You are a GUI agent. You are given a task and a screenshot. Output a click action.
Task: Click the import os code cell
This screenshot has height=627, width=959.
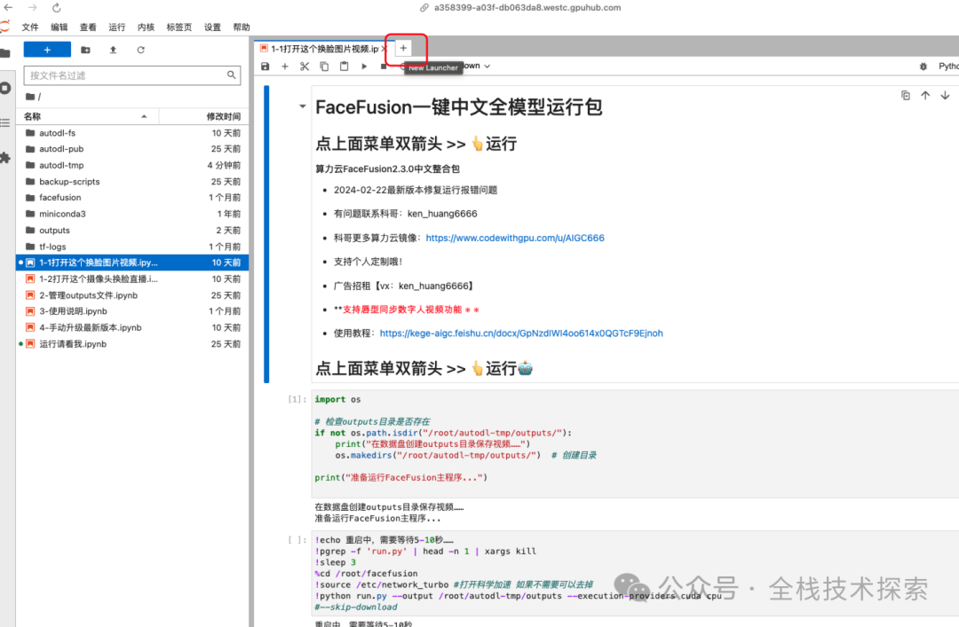coord(635,443)
